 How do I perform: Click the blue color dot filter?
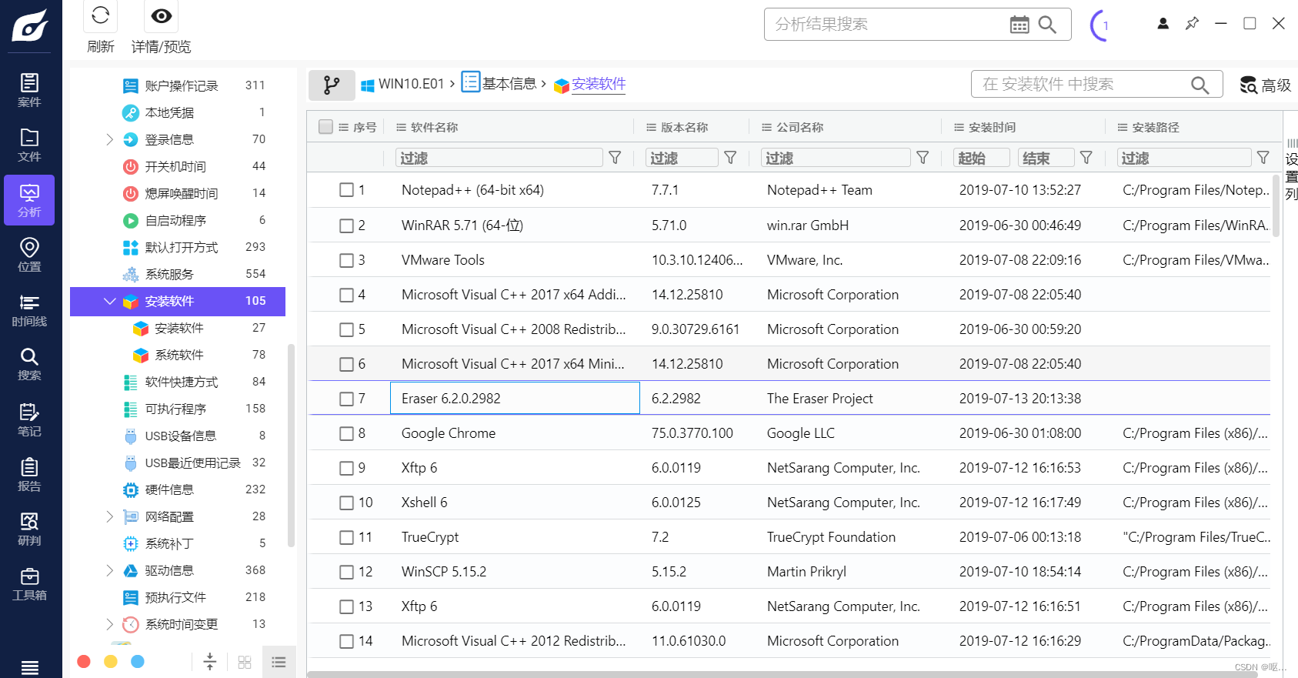138,662
